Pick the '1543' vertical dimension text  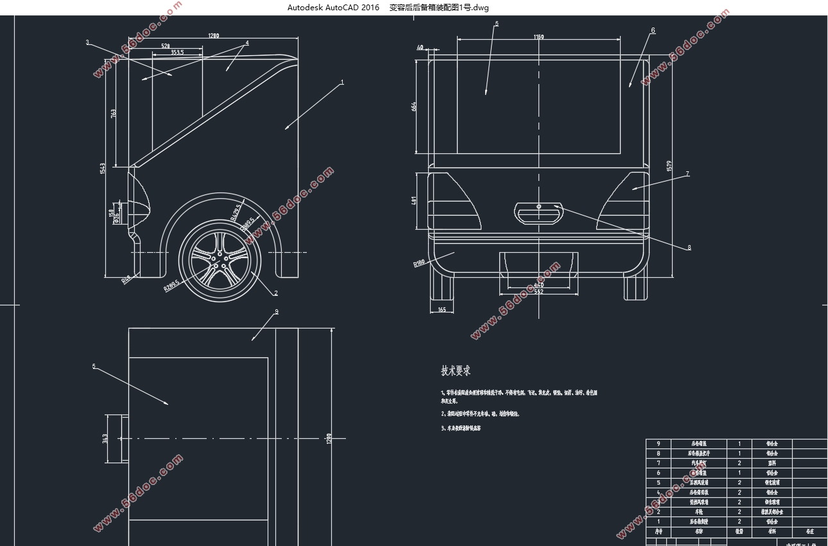pos(102,168)
